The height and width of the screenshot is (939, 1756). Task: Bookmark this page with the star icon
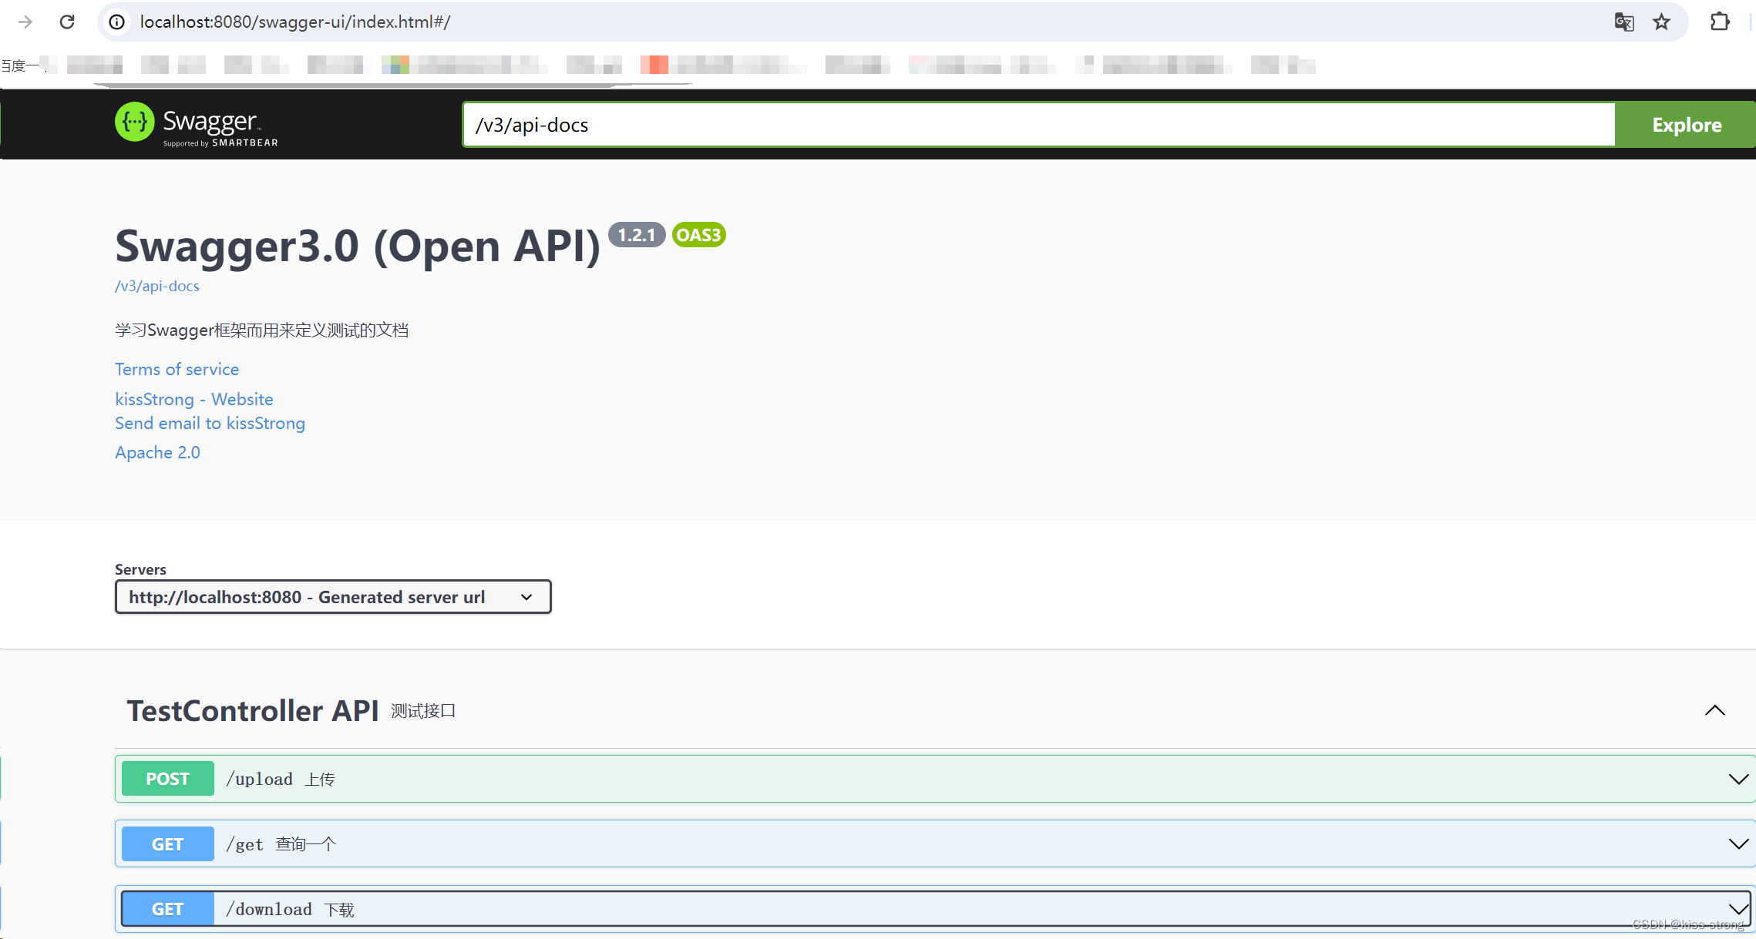pos(1661,22)
